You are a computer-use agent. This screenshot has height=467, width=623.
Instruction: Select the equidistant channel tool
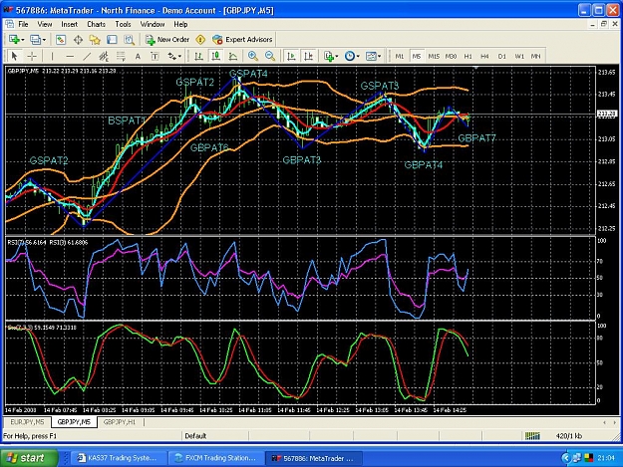pyautogui.click(x=104, y=56)
